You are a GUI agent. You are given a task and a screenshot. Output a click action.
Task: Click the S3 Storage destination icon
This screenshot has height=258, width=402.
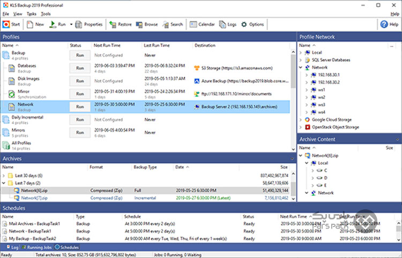[x=197, y=68]
